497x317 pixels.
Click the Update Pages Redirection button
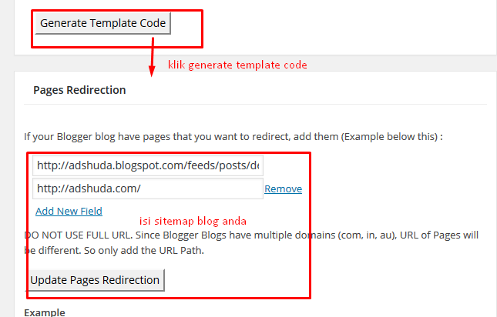pyautogui.click(x=95, y=280)
